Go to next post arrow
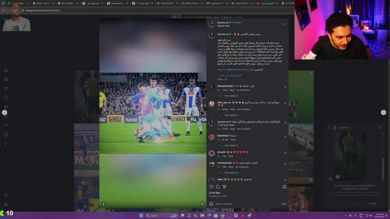This screenshot has height=219, width=390. pyautogui.click(x=383, y=113)
